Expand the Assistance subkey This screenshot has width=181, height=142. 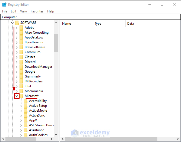pos(21,130)
